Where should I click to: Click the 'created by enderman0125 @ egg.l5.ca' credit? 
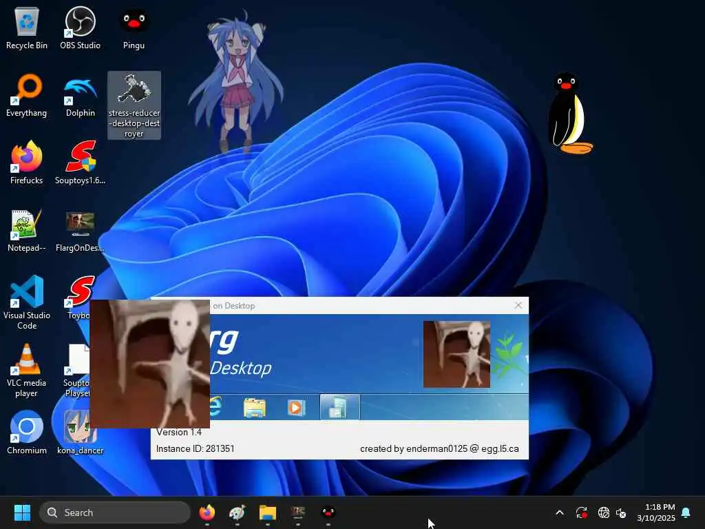pos(439,448)
